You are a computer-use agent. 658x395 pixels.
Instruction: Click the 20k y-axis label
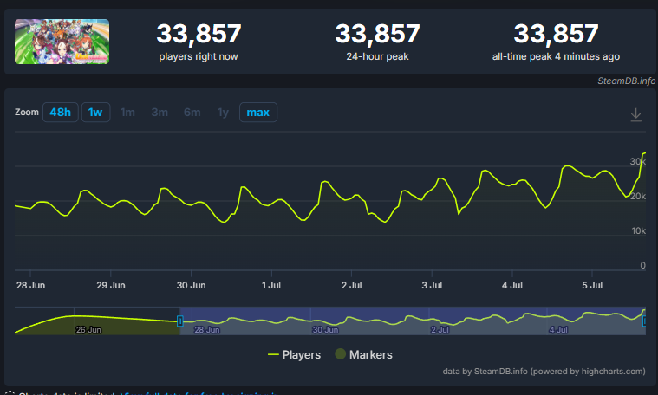pyautogui.click(x=638, y=197)
